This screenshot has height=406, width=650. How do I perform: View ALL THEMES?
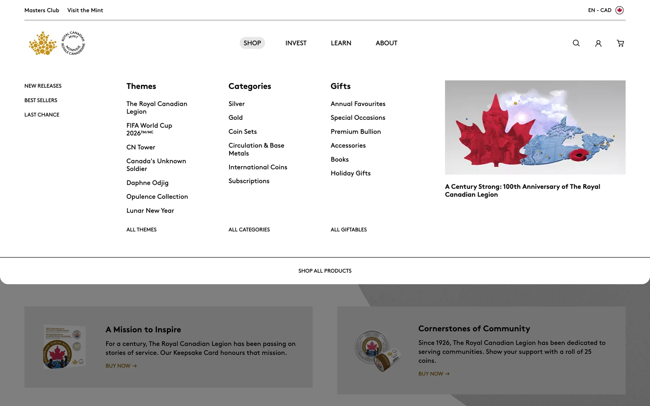[x=141, y=229]
